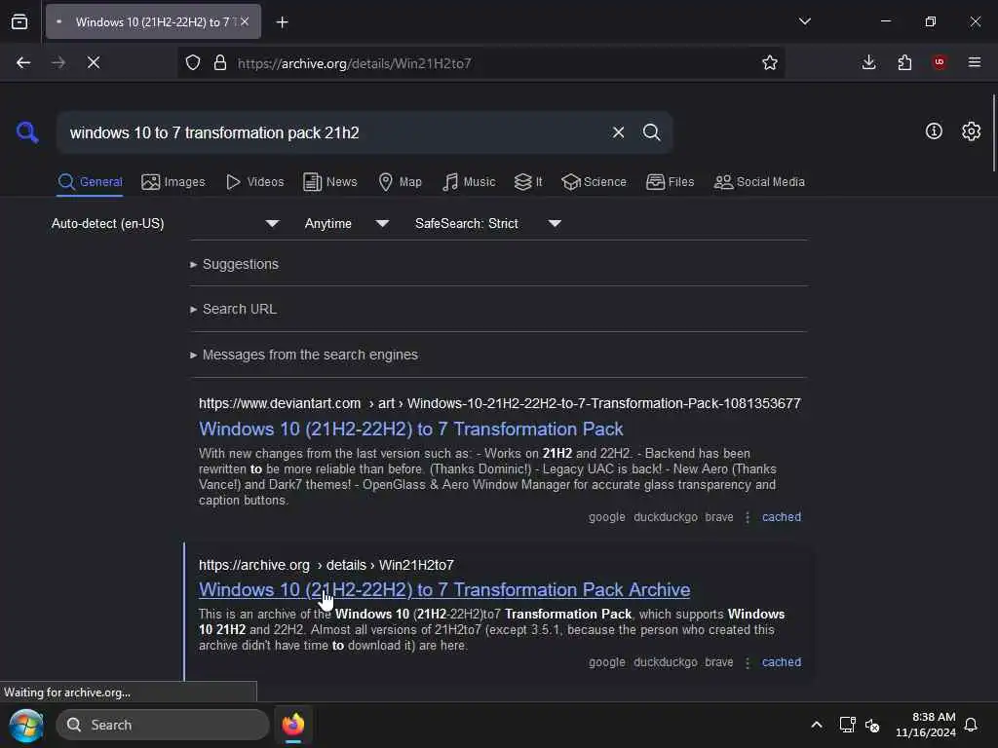Switch to the Files category
Image resolution: width=998 pixels, height=748 pixels.
pos(670,182)
